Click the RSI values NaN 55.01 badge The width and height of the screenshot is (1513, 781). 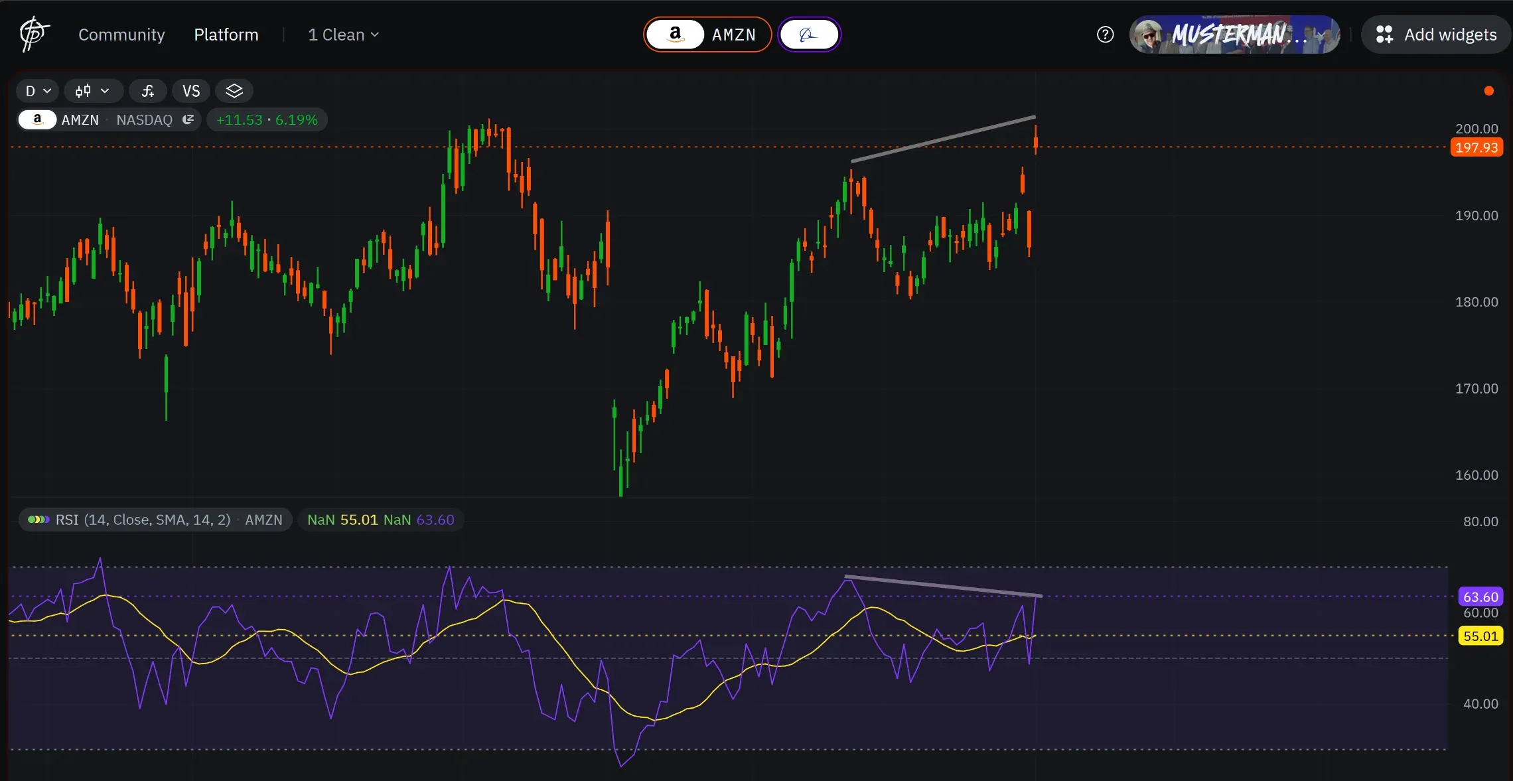point(381,520)
